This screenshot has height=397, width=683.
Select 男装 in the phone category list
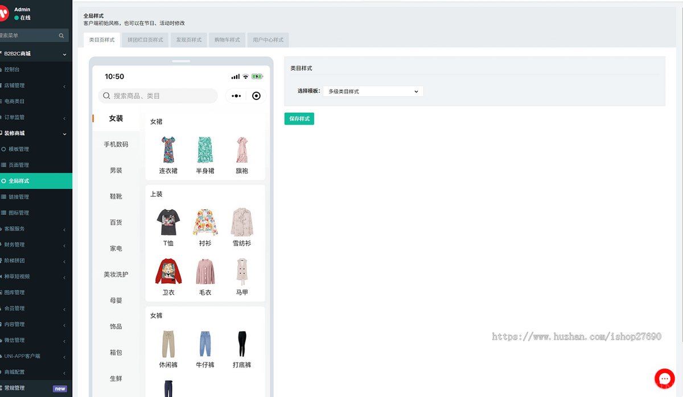pyautogui.click(x=116, y=171)
